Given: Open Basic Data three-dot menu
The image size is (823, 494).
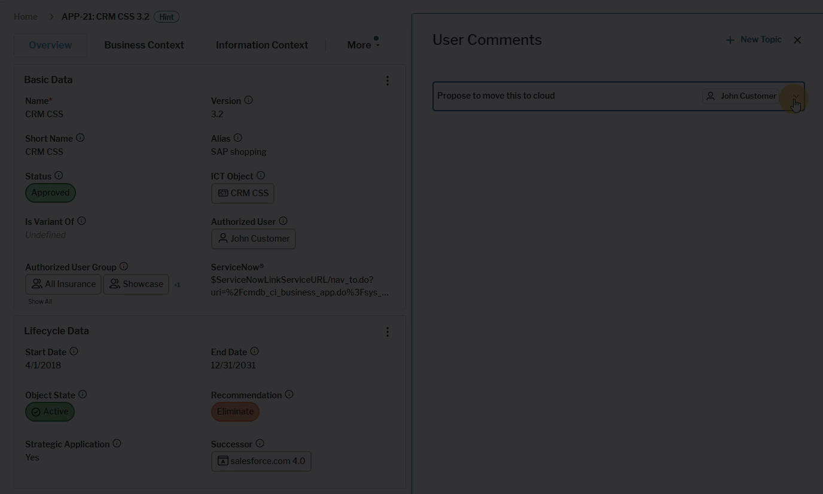Looking at the screenshot, I should pos(388,80).
